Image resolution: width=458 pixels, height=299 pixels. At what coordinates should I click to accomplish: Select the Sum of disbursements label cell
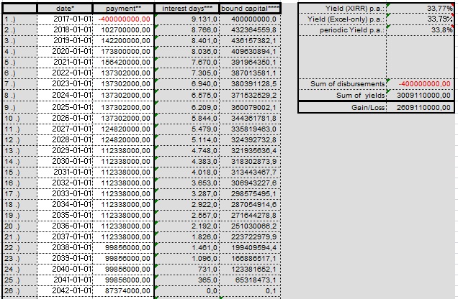pos(341,84)
